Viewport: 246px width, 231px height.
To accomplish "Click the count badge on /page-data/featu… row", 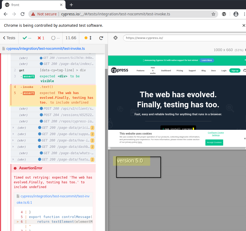I will click(x=93, y=160).
